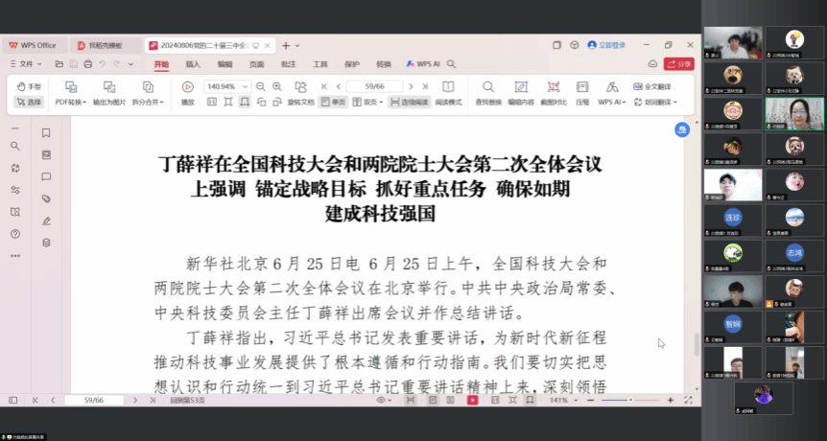Expand the 拆分合并 split merge dropdown
This screenshot has height=441, width=827.
pos(147,102)
